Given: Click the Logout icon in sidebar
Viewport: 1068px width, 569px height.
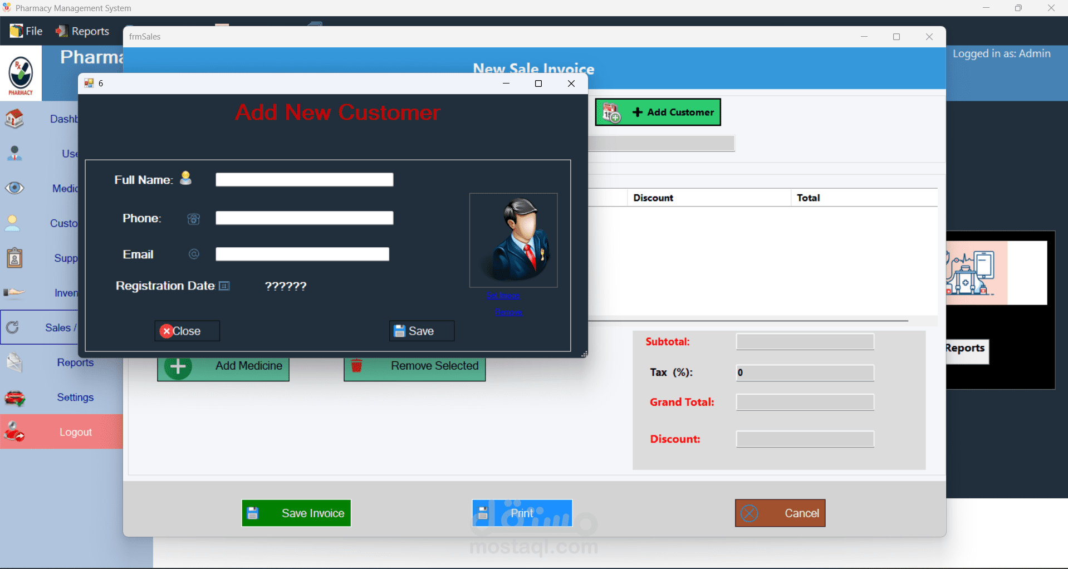Looking at the screenshot, I should 14,432.
